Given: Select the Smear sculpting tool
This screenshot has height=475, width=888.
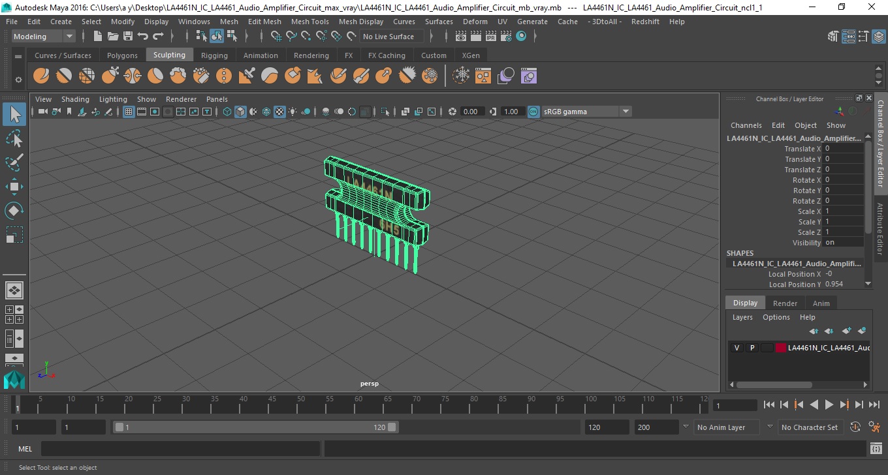Looking at the screenshot, I should [361, 76].
